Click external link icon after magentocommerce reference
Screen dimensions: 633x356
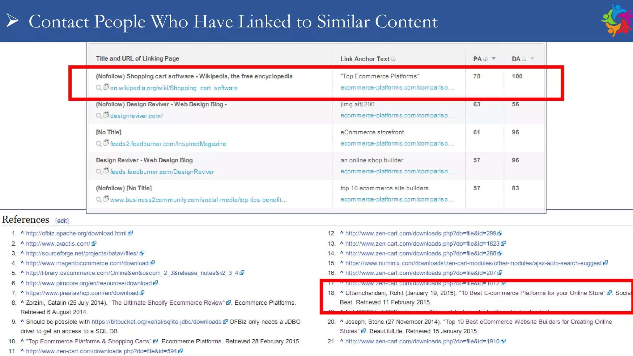point(152,263)
